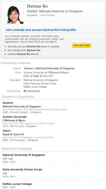This screenshot has width=106, height=190.
Task: Click Student at National University overview entry
Action: click(x=49, y=68)
